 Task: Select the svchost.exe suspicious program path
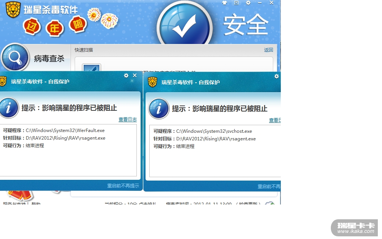pos(214,131)
